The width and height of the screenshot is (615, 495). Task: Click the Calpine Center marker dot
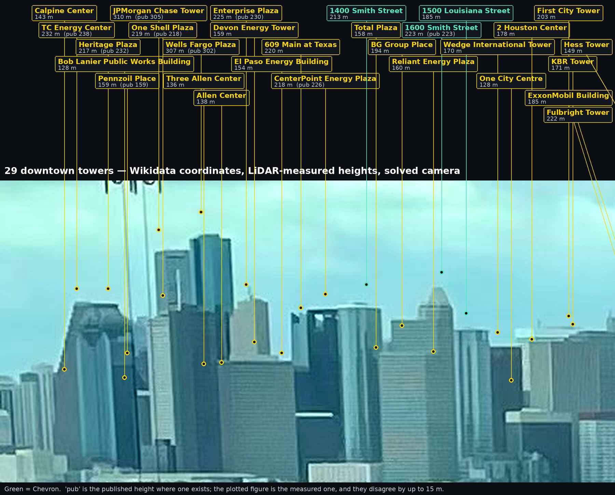[x=64, y=370]
